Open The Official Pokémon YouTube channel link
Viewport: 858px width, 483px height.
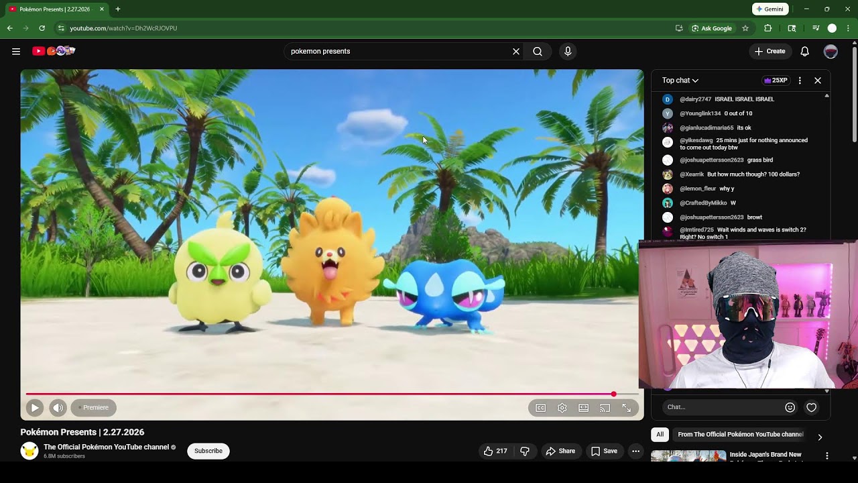pyautogui.click(x=106, y=447)
